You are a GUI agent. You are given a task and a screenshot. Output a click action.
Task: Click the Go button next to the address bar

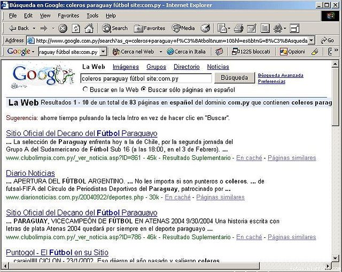coord(327,41)
